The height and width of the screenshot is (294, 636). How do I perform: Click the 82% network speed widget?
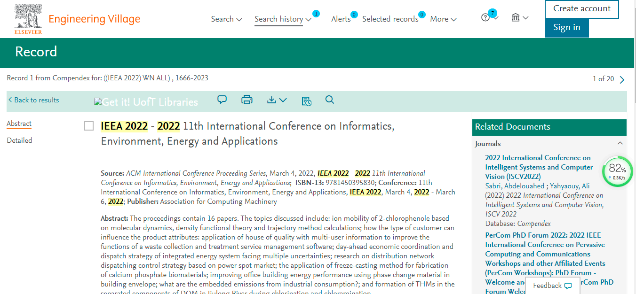pyautogui.click(x=618, y=171)
